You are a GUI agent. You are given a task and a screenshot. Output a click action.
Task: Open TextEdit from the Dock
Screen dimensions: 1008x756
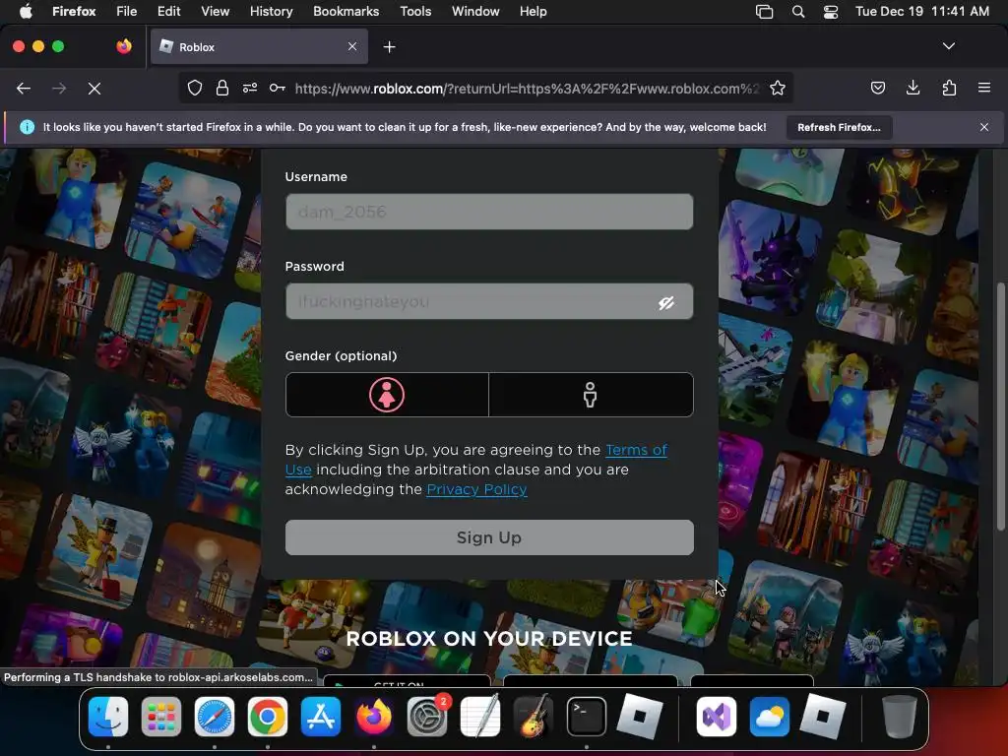480,717
